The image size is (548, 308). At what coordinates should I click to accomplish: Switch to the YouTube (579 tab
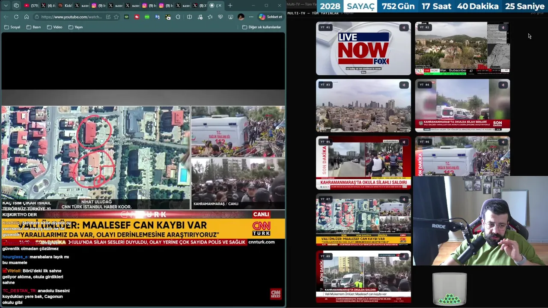[31, 6]
